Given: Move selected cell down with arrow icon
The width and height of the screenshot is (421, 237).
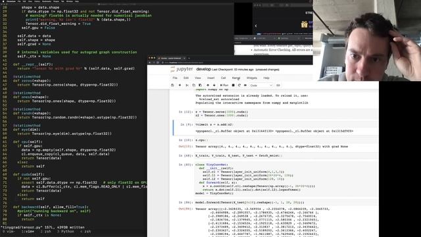Looking at the screenshot, I should tap(214, 85).
